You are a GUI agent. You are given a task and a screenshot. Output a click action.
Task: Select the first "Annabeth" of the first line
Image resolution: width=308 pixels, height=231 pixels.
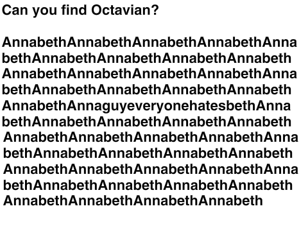point(35,42)
